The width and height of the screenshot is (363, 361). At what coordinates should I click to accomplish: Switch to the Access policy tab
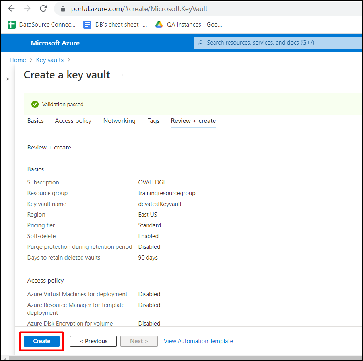[73, 121]
